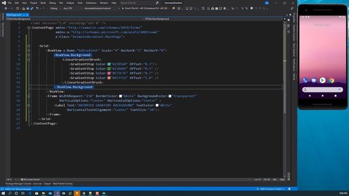This screenshot has width=349, height=196.
Task: Open the Build menu
Action: click(x=43, y=3)
